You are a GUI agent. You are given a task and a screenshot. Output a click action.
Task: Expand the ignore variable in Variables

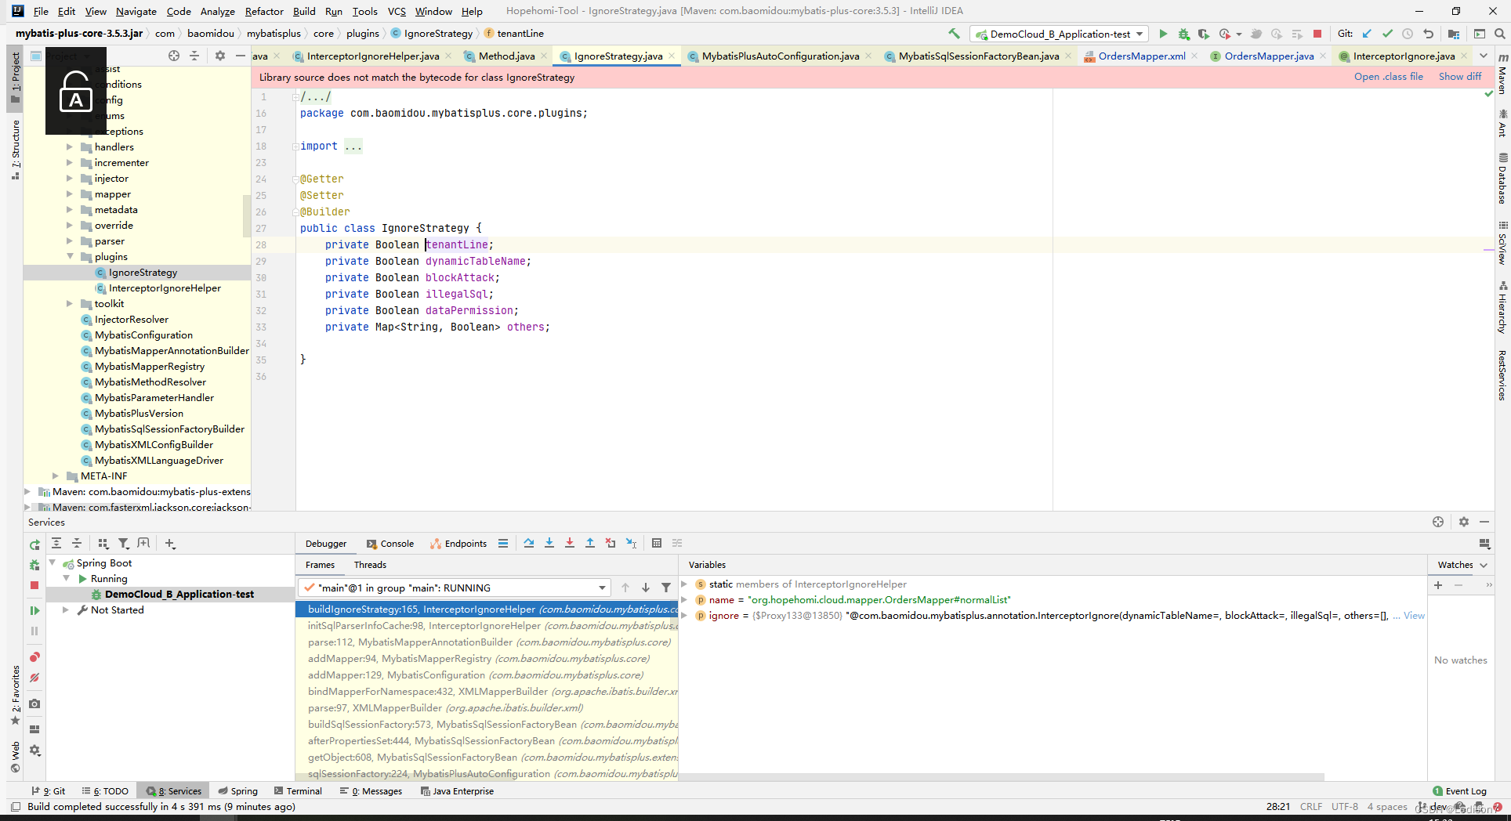(x=684, y=616)
